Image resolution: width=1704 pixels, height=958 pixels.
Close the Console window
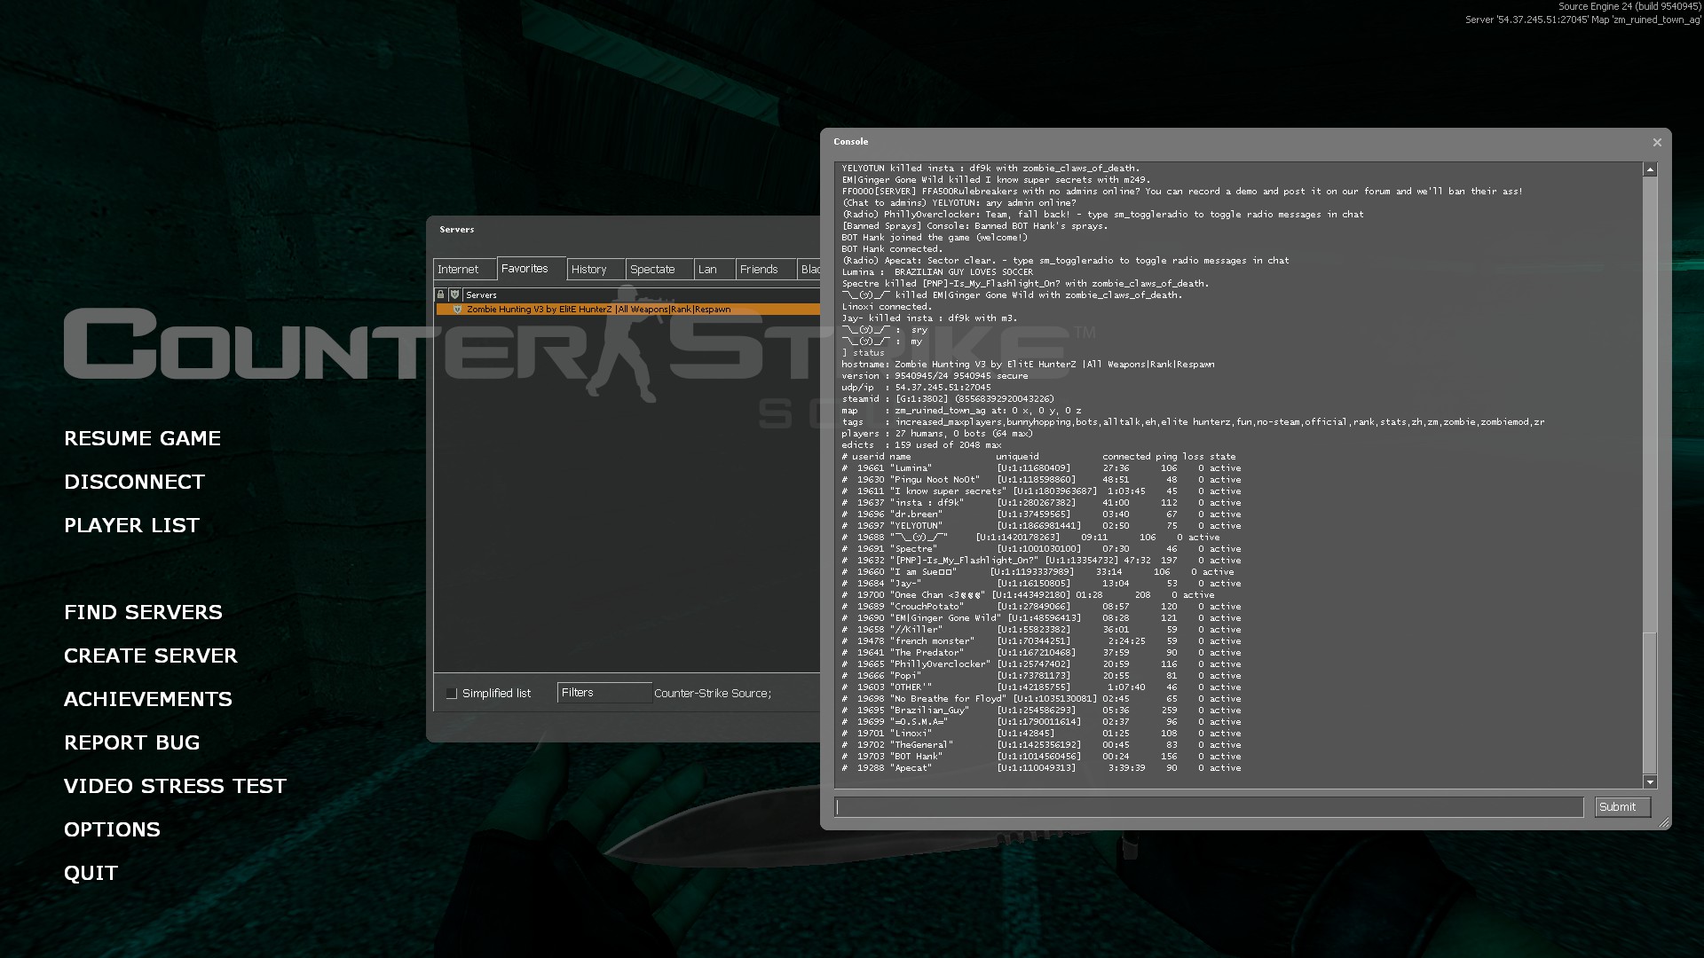(x=1656, y=142)
